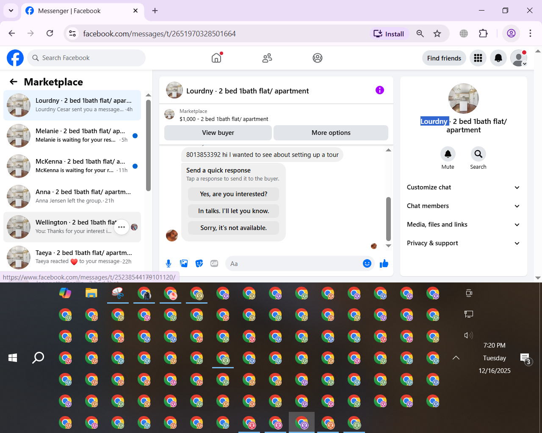Viewport: 542px width, 433px height.
Task: Open the browser zoom magnifier icon
Action: coord(420,34)
